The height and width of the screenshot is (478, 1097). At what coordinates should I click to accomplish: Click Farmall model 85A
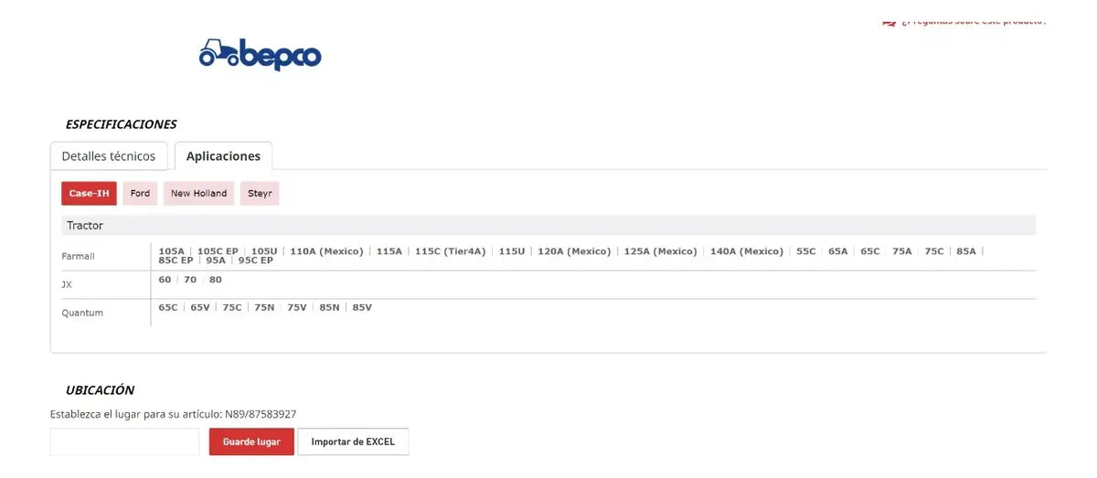click(x=966, y=251)
